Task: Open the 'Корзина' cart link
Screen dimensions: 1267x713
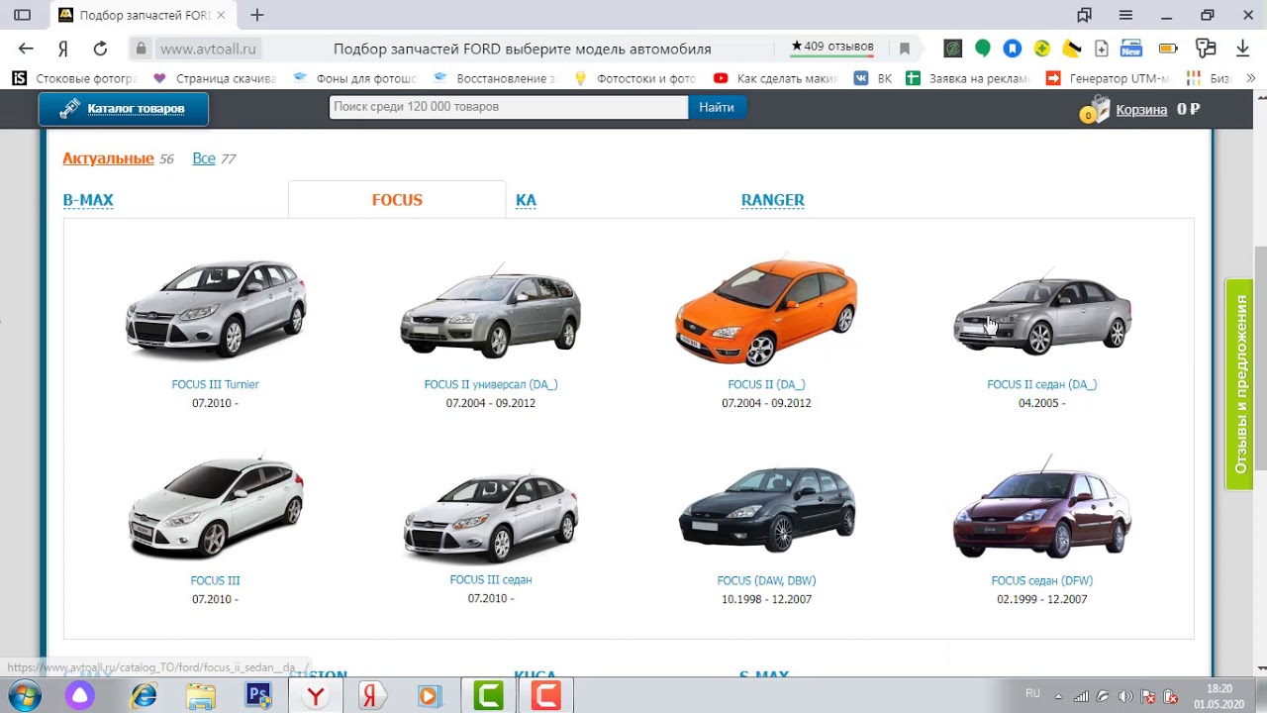Action: (1141, 110)
